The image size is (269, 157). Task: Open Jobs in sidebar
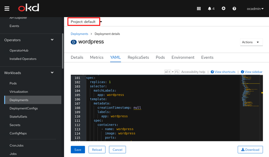tap(13, 154)
